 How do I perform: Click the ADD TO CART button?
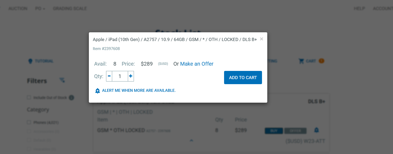243,77
